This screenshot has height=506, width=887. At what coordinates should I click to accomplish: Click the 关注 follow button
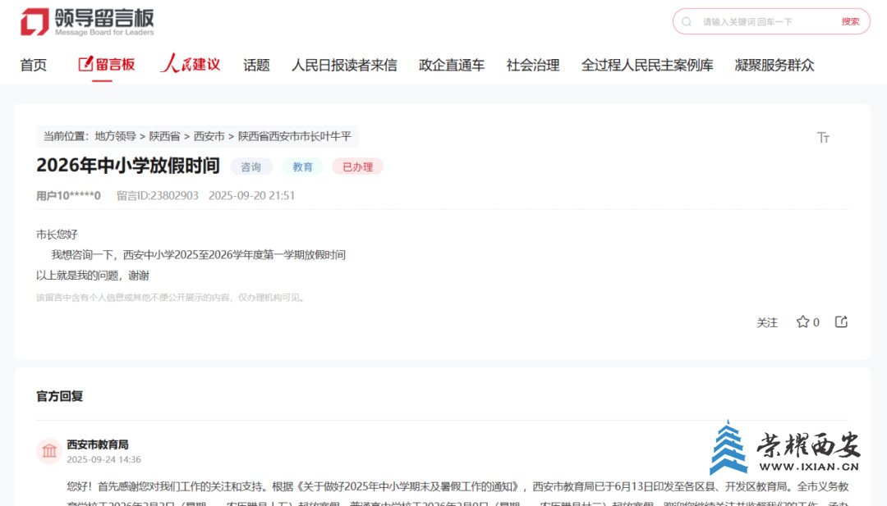click(x=766, y=322)
